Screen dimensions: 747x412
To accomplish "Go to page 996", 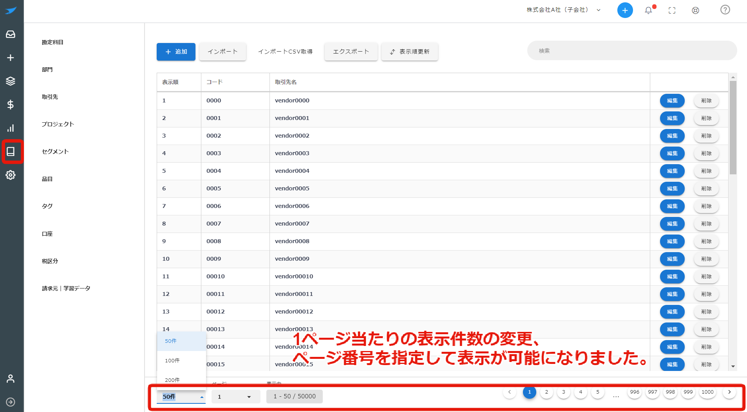I will click(635, 392).
